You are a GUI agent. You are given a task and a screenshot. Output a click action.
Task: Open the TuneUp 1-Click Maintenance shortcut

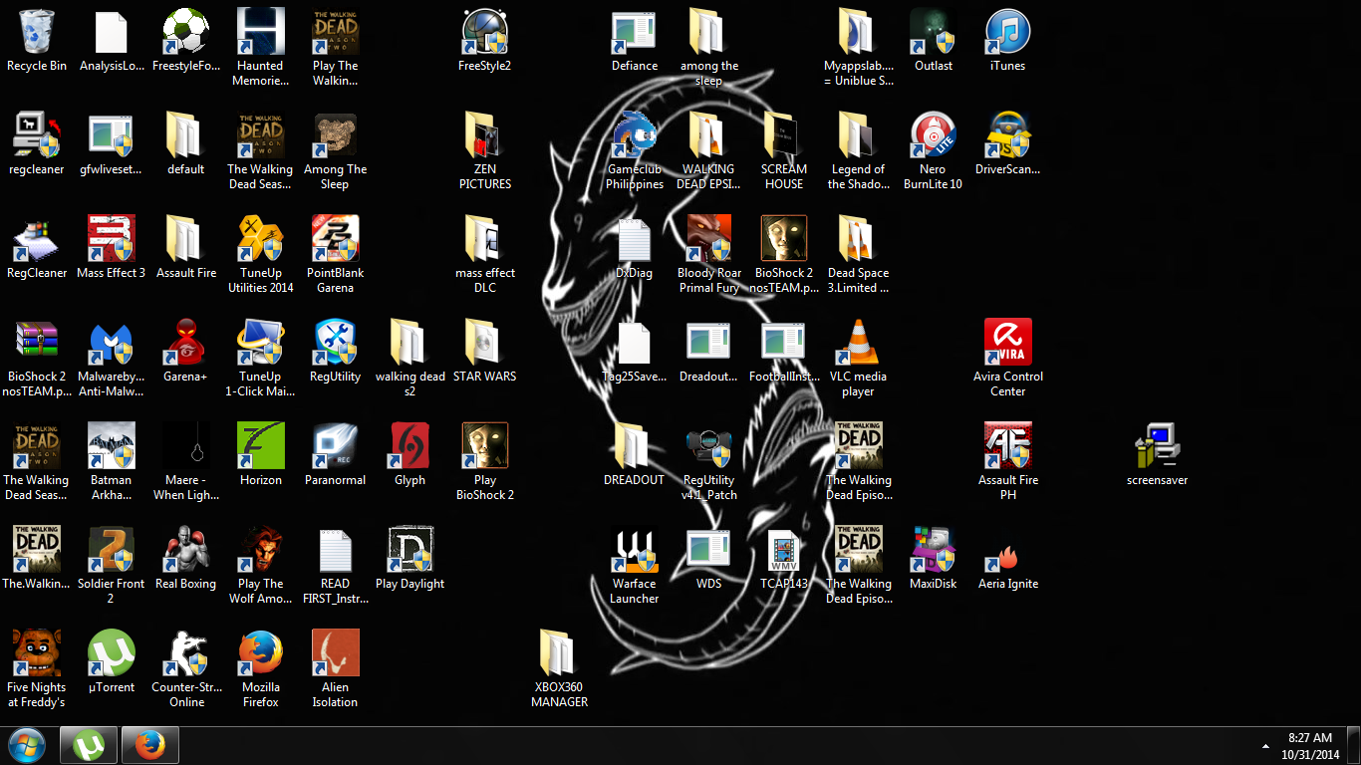coord(261,343)
